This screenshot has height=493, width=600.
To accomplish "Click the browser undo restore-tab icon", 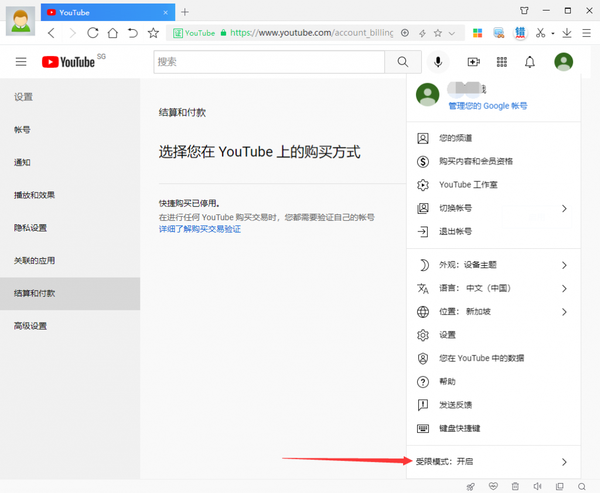I will click(x=132, y=33).
